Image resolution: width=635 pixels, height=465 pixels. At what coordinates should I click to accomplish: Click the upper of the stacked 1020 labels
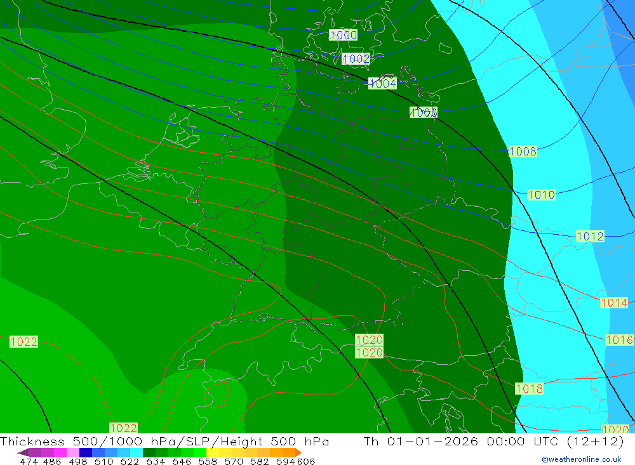[x=369, y=340]
